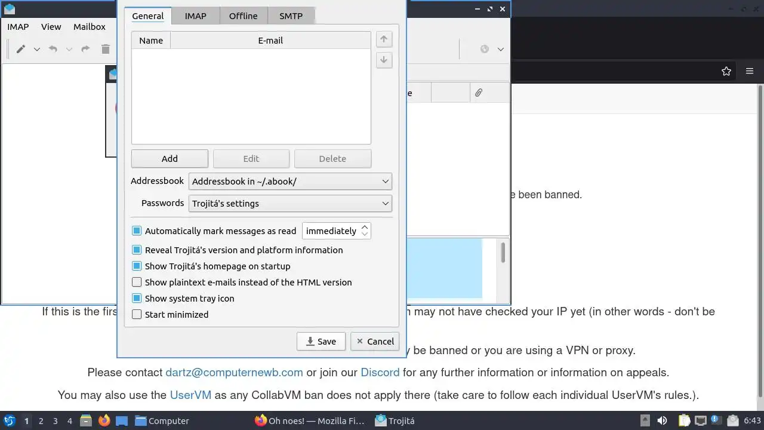The height and width of the screenshot is (430, 764).
Task: Click the network monitor icon in the tray
Action: tap(700, 420)
